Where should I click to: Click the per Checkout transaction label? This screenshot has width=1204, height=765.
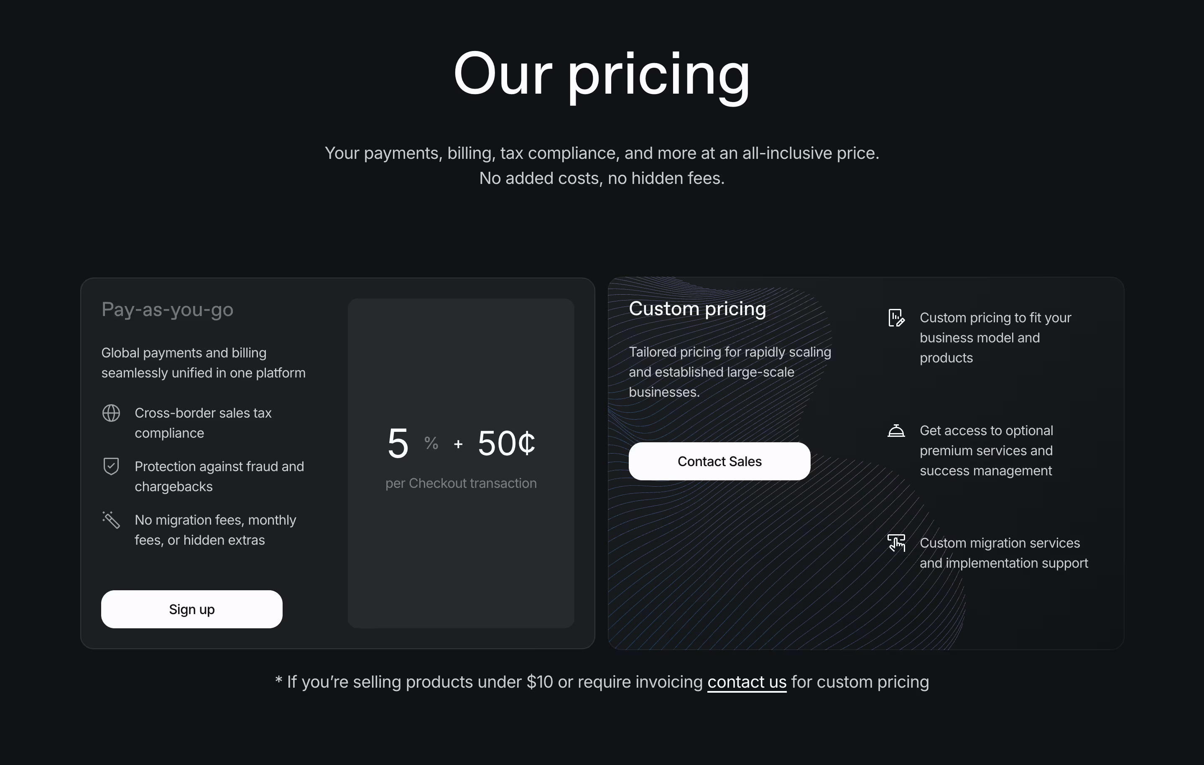461,483
